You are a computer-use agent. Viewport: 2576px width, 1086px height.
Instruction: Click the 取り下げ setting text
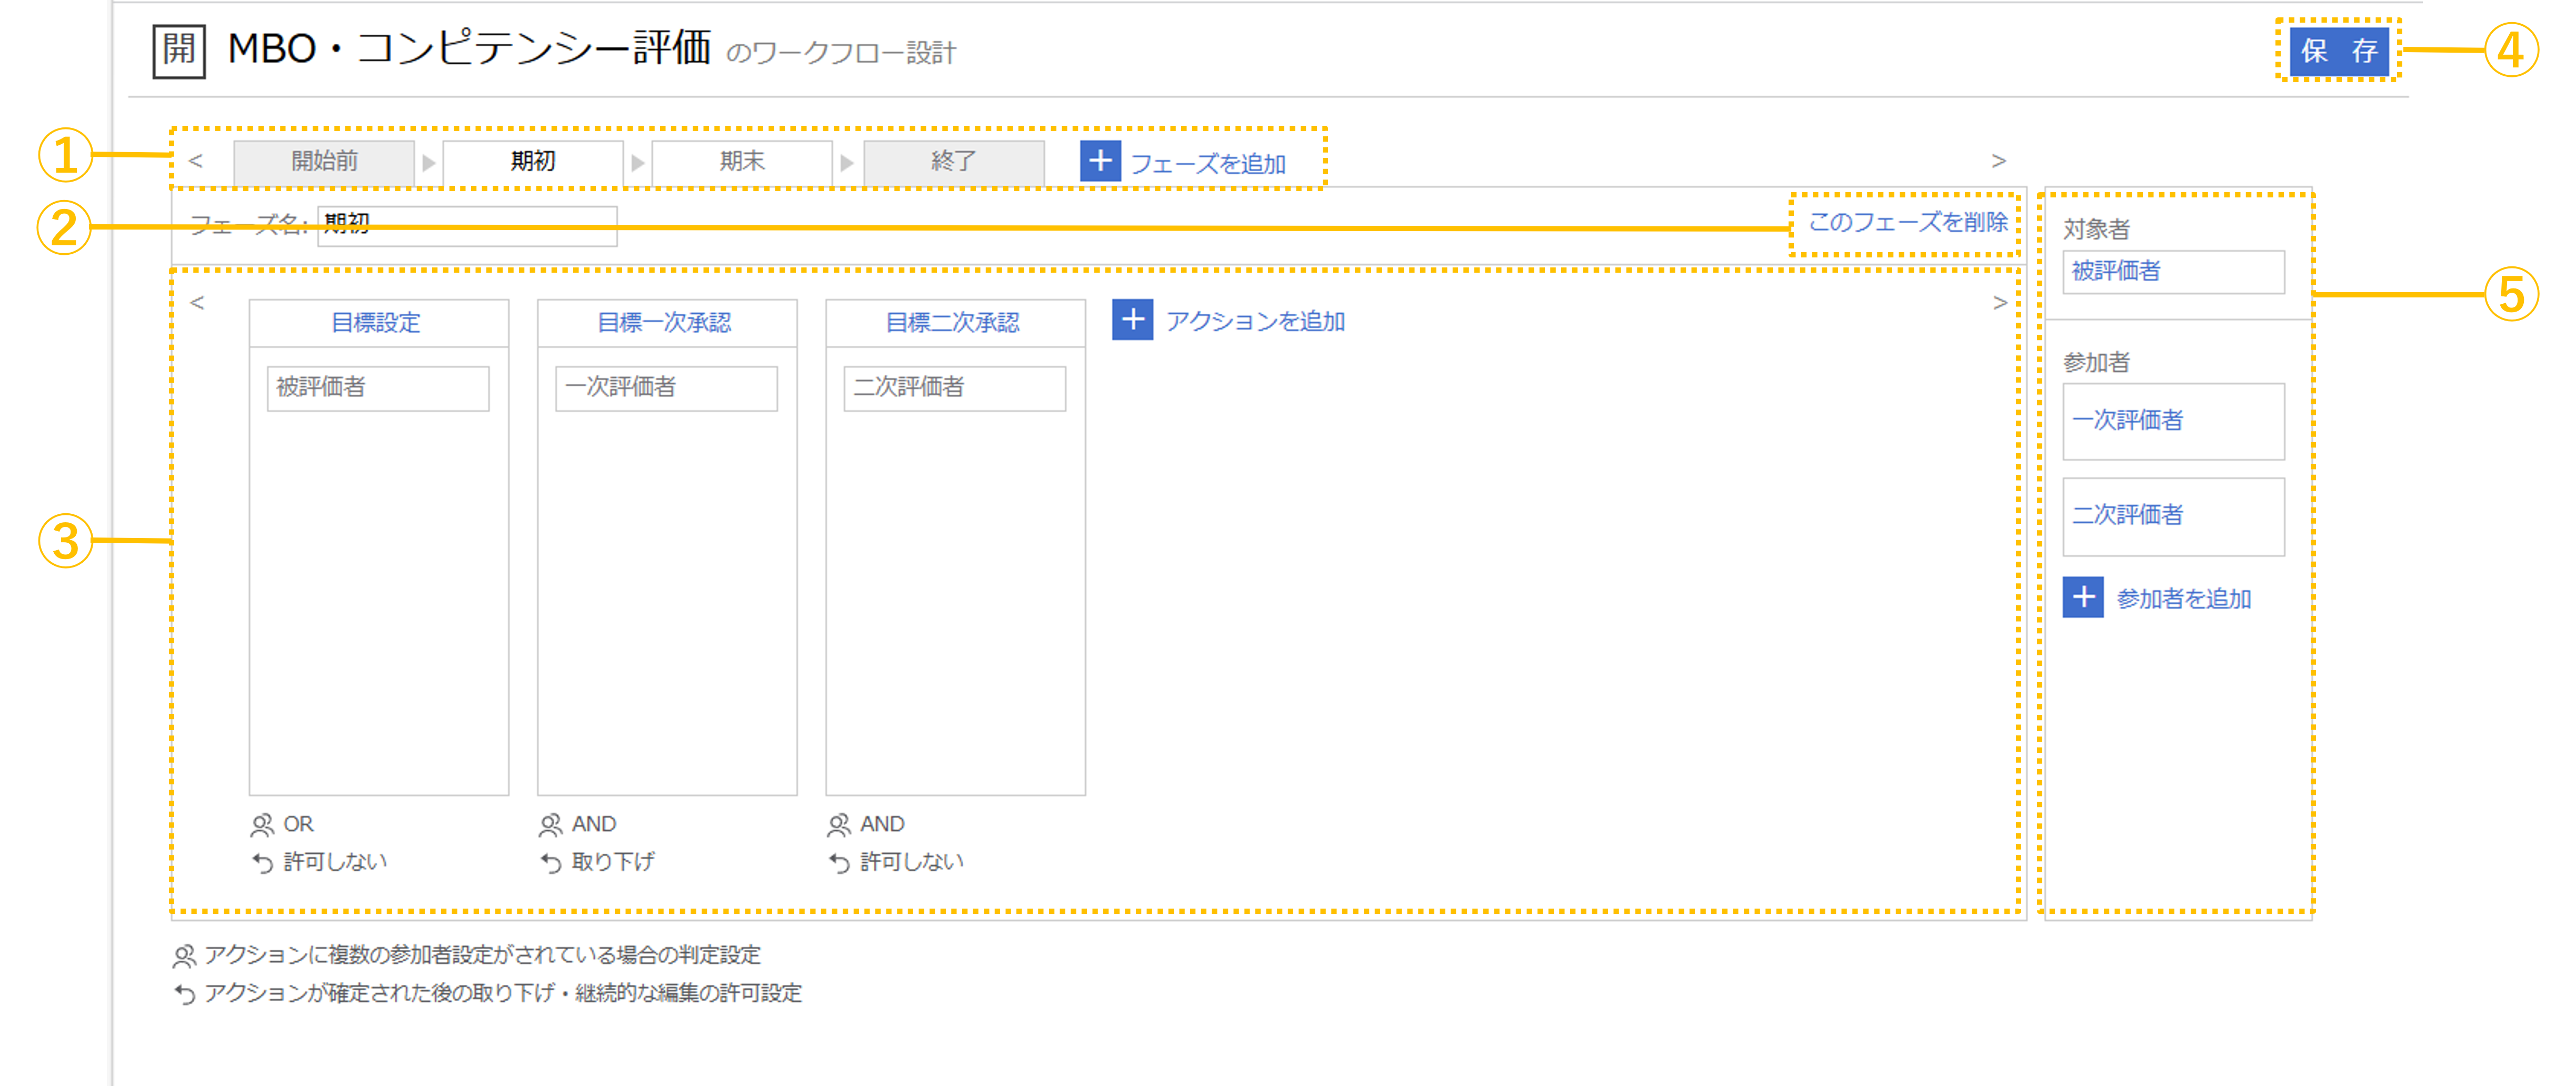coord(612,862)
